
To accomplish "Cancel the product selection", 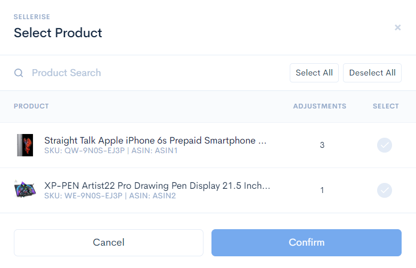I will [109, 242].
